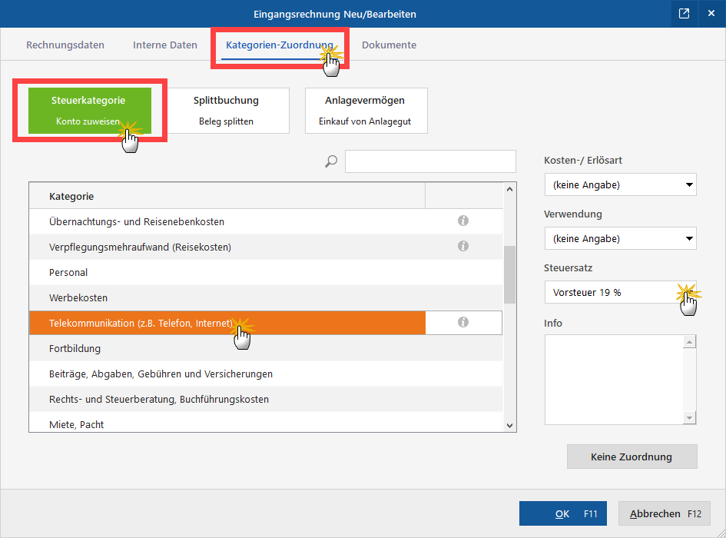Image resolution: width=726 pixels, height=538 pixels.
Task: Click the Info box scroll up arrow
Action: coord(689,342)
